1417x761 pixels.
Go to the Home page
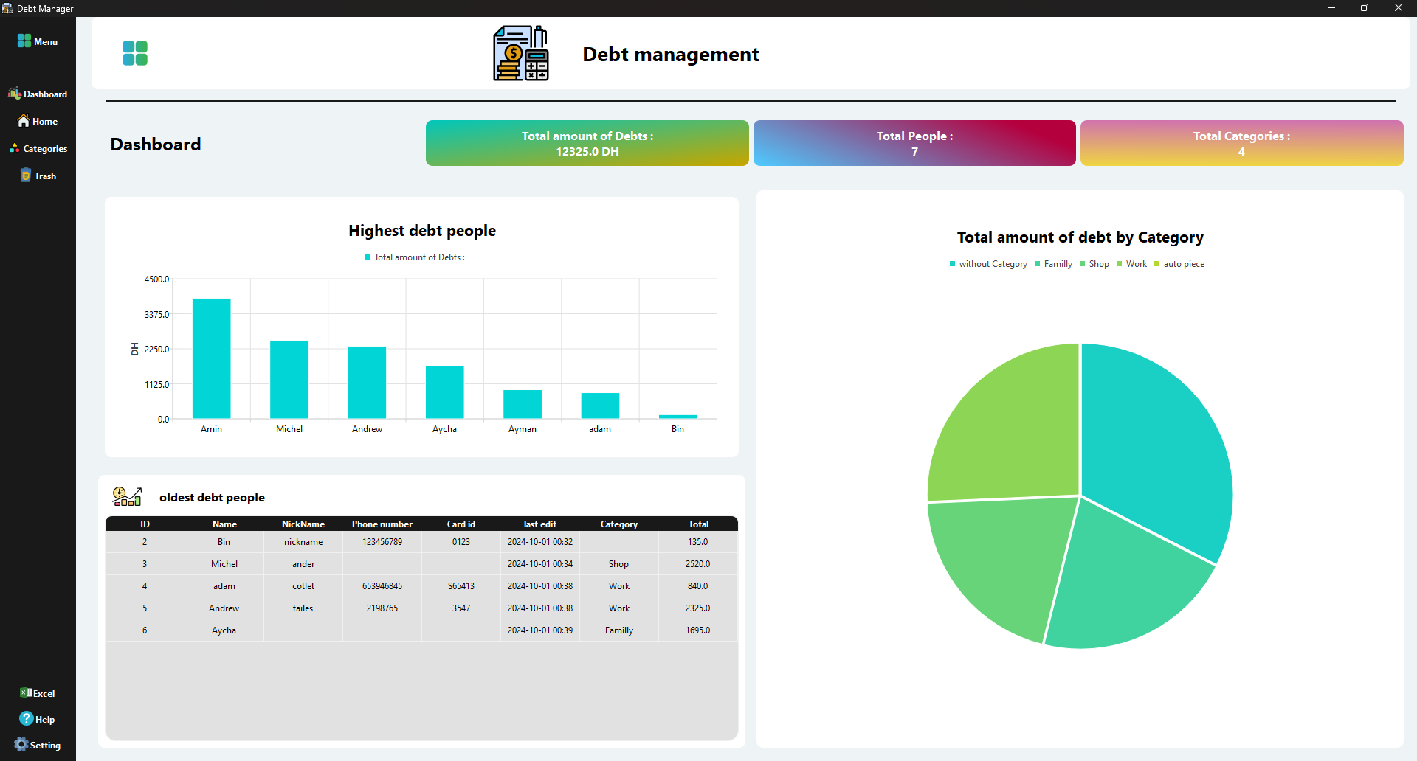pos(38,121)
